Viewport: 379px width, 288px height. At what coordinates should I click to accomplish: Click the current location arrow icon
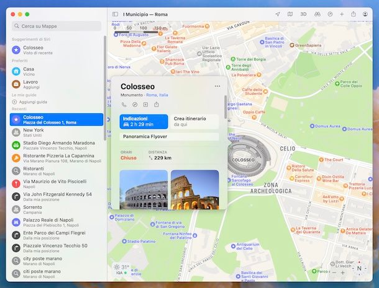pos(278,14)
